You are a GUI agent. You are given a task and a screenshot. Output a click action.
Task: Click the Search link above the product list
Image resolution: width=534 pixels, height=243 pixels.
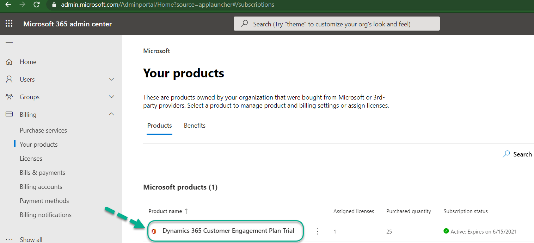pyautogui.click(x=522, y=154)
